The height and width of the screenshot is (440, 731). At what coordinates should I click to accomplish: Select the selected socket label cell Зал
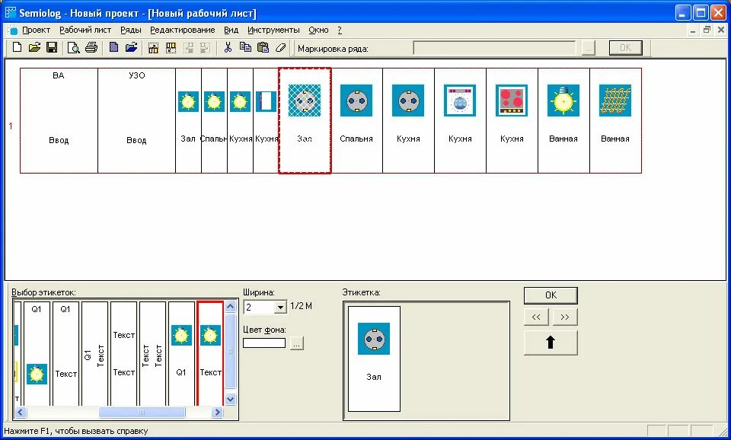click(305, 121)
